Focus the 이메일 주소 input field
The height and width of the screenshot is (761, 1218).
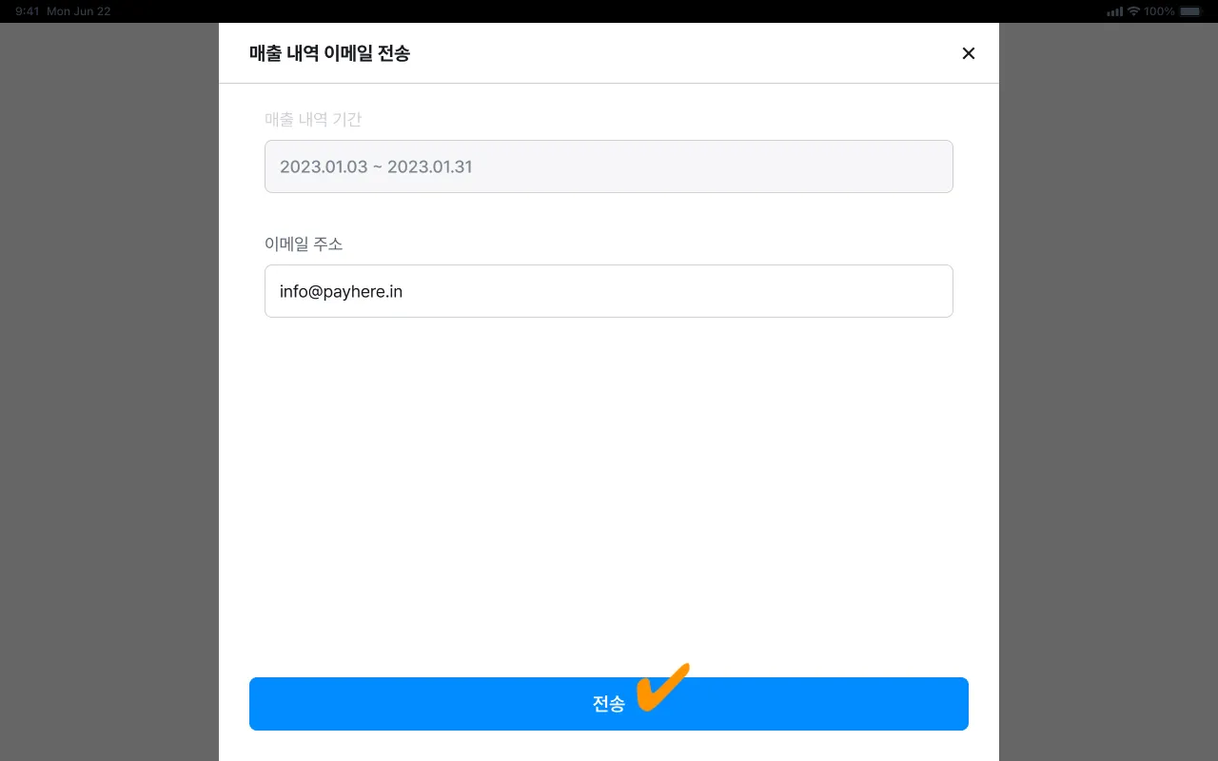(x=609, y=291)
